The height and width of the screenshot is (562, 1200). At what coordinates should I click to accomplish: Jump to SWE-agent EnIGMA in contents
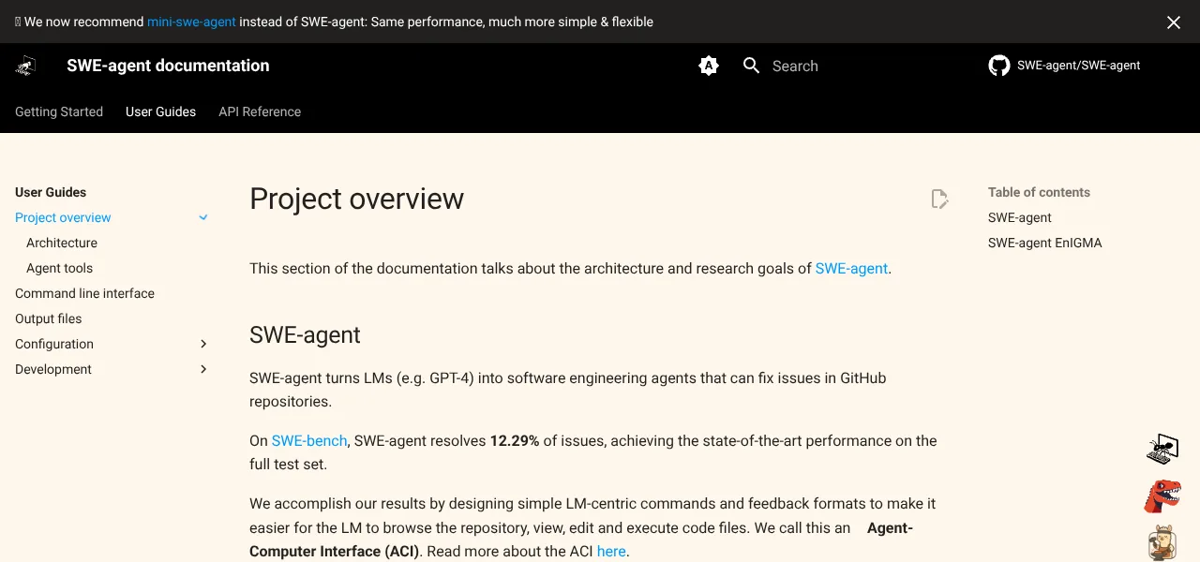(1045, 243)
